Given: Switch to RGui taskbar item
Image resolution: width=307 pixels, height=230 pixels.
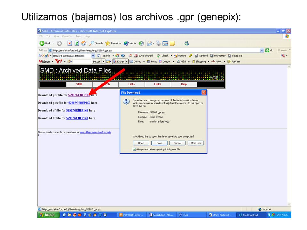Looking at the screenshot, I should coord(191,215).
